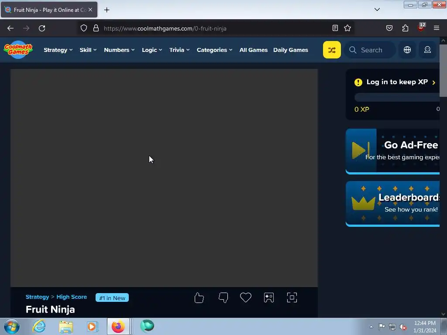
Task: Open Windows Media Player from taskbar
Action: pyautogui.click(x=93, y=326)
